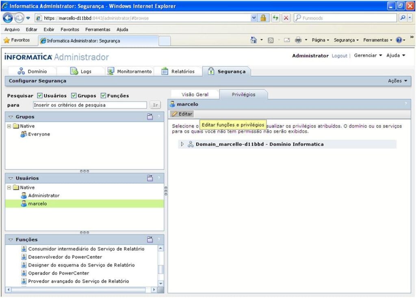Open the Ferramentas menu in menu bar

tap(97, 30)
